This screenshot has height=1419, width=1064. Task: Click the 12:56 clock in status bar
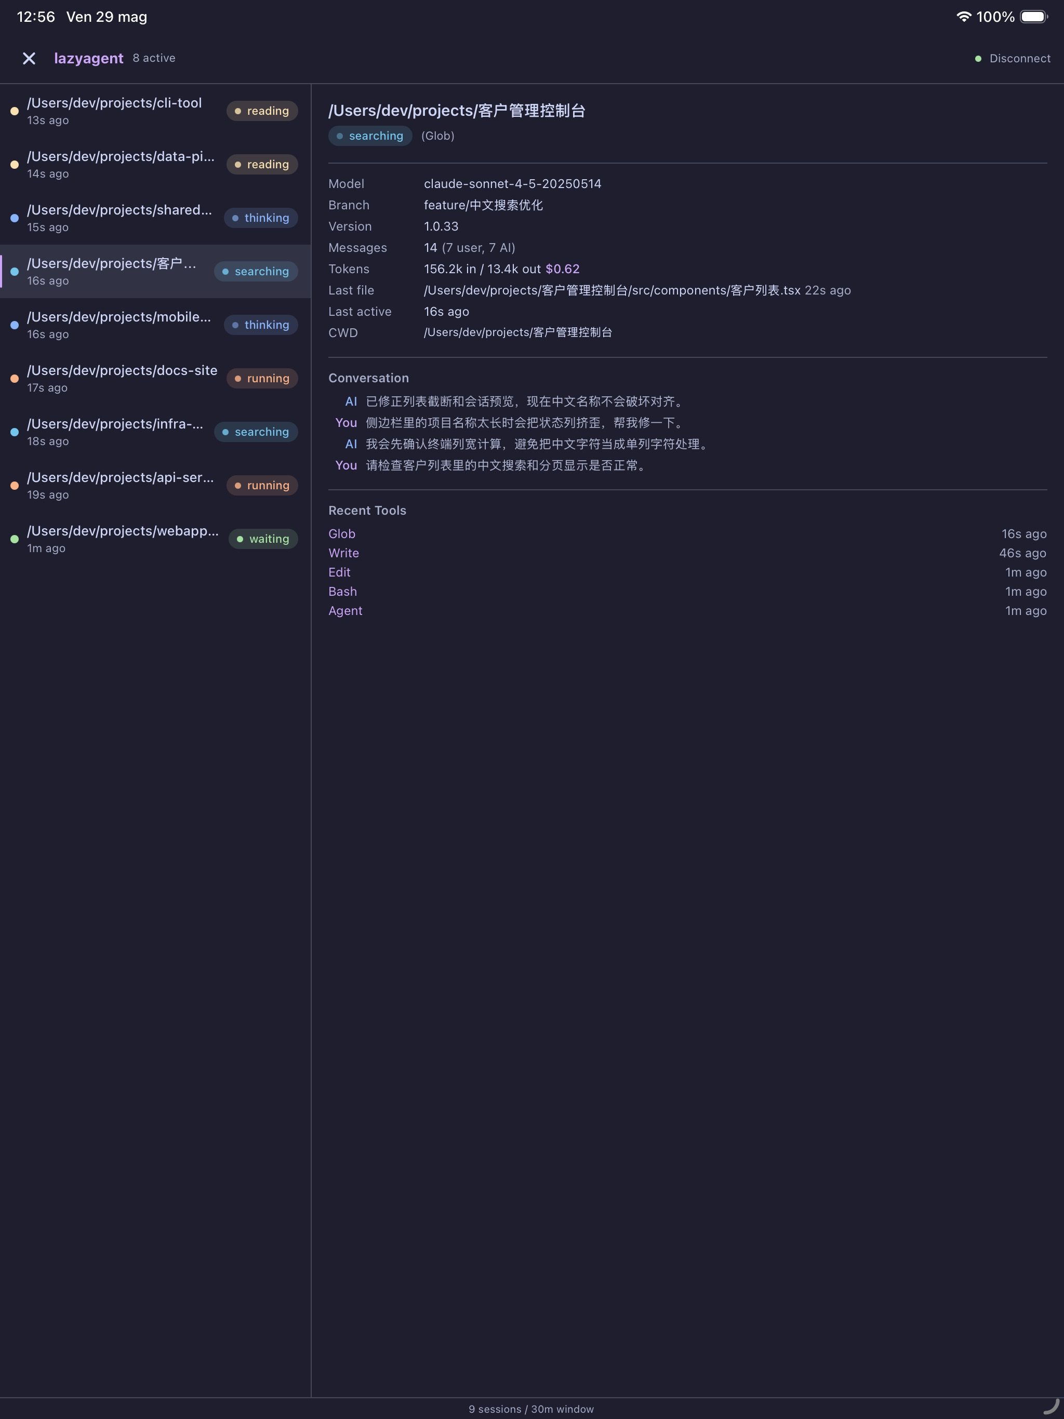(x=36, y=17)
